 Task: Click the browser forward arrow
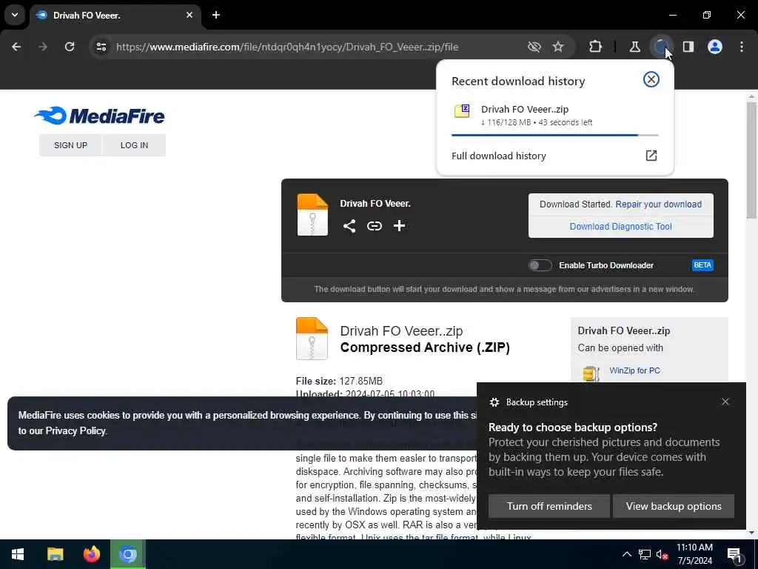click(x=43, y=47)
